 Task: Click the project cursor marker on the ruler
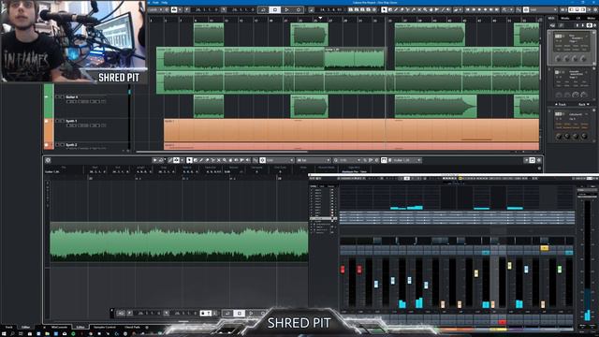point(320,18)
